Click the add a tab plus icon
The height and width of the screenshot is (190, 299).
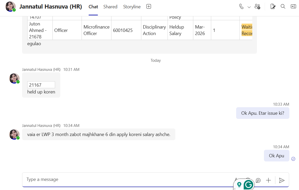(x=149, y=7)
